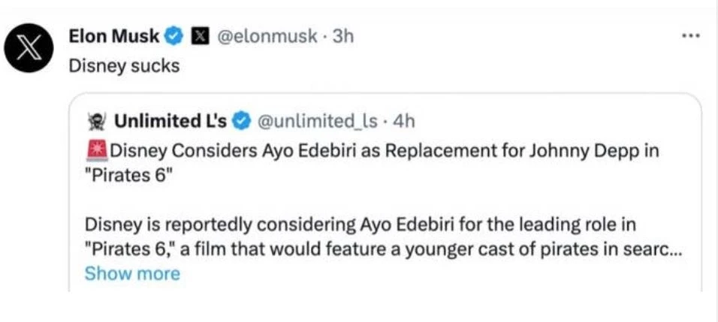Open the X logo profile avatar

tap(29, 48)
